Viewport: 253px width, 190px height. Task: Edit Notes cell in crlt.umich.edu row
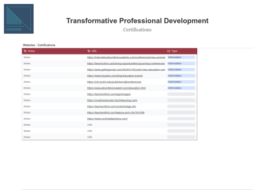[53, 82]
